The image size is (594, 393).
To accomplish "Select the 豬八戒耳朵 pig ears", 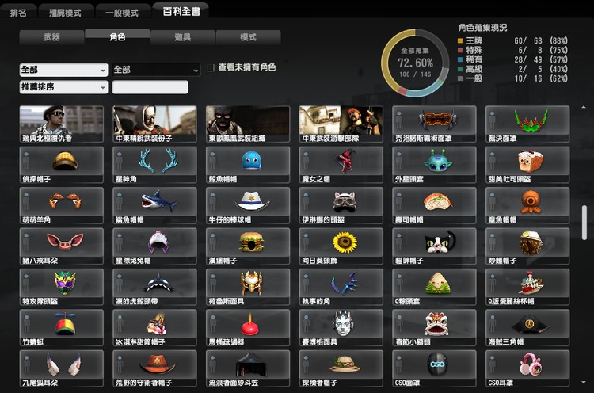I will click(61, 246).
